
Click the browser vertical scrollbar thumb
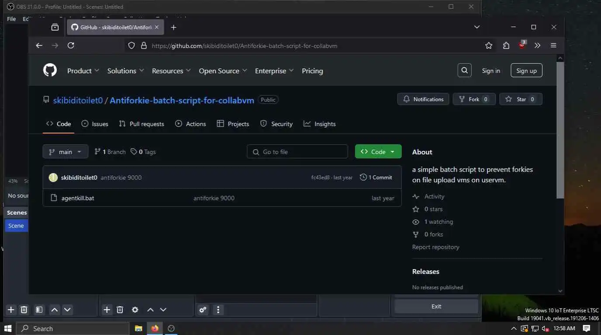[x=560, y=130]
